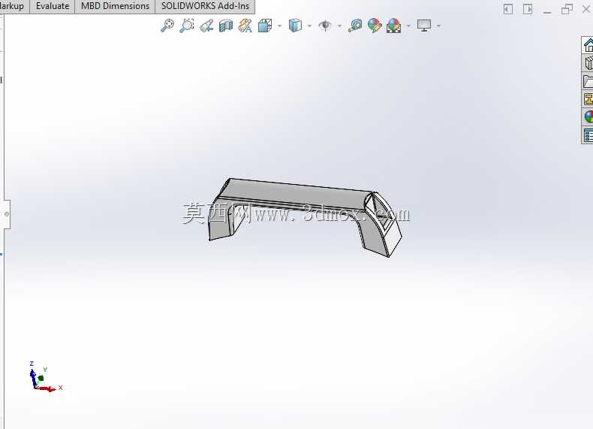Image resolution: width=593 pixels, height=429 pixels.
Task: Open the File Explorer folder task pane
Action: point(588,81)
